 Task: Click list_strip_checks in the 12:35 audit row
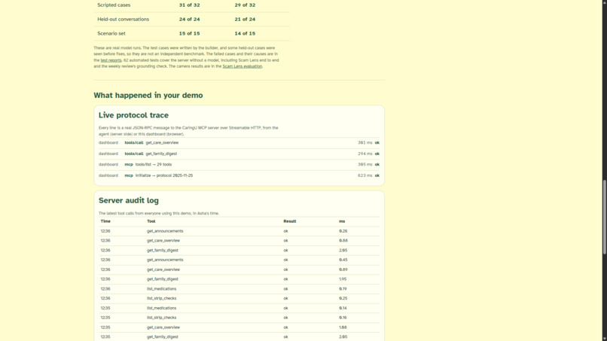[x=161, y=318]
